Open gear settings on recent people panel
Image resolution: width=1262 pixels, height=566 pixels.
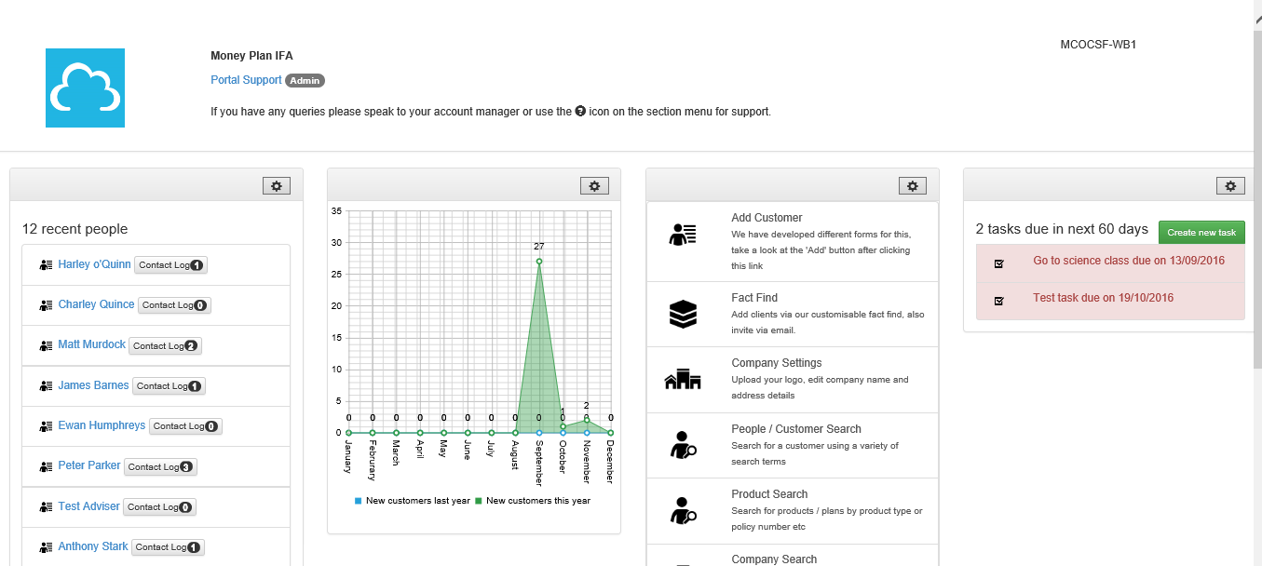277,186
